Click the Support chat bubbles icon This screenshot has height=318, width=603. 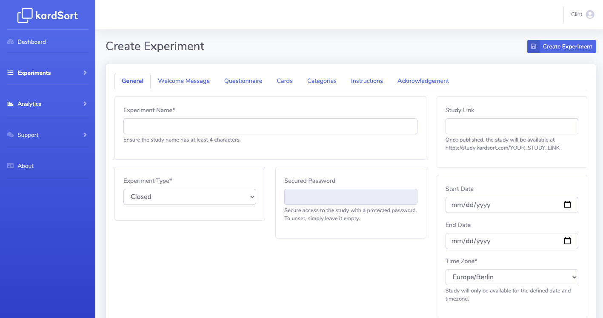11,135
